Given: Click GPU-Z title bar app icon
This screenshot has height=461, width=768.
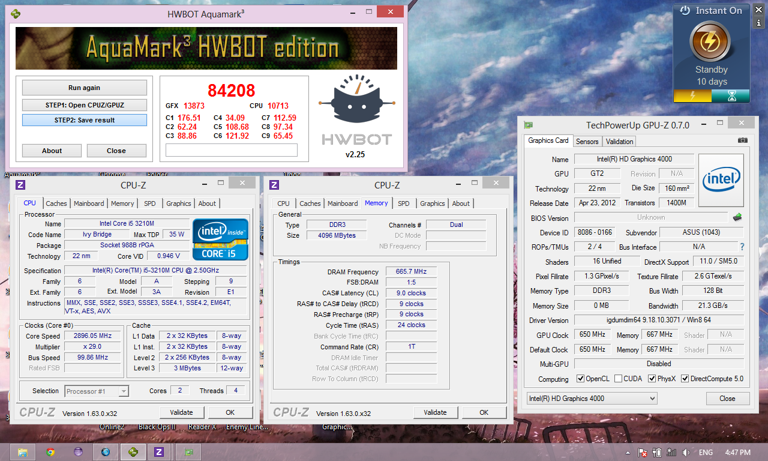Looking at the screenshot, I should click(x=529, y=125).
